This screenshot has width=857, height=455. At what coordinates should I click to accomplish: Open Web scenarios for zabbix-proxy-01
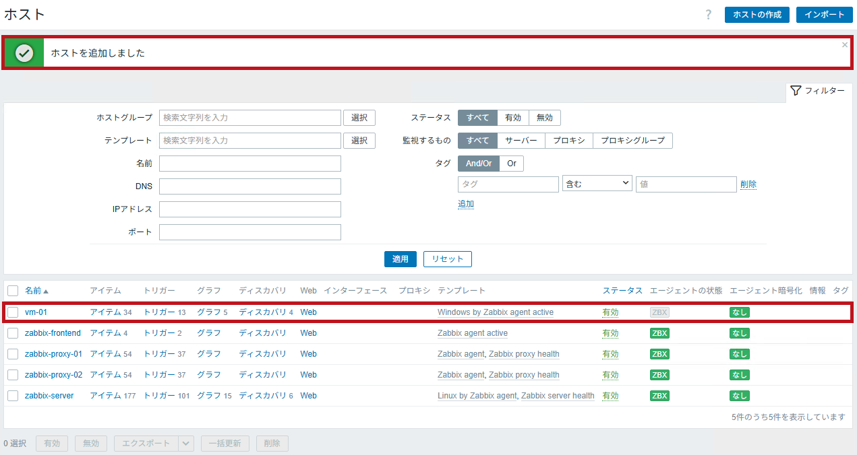(308, 354)
